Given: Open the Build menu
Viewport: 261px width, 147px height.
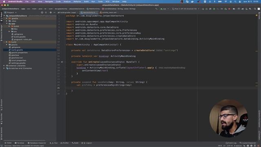Looking at the screenshot, I should [86, 2].
